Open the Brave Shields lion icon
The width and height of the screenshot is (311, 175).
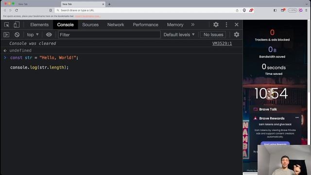[244, 10]
